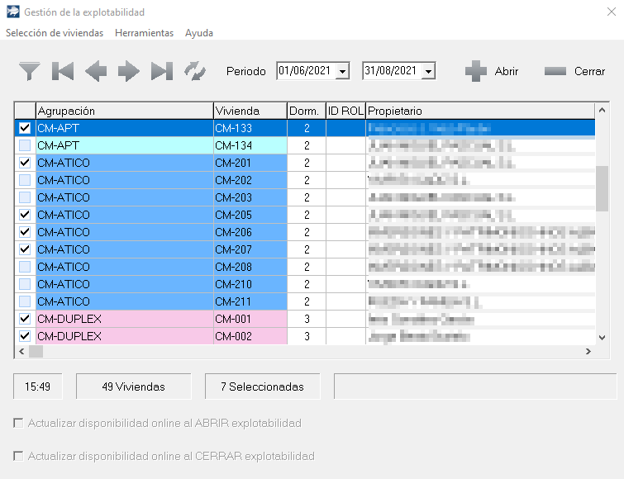624x479 pixels.
Task: Click the plus icon beside Abrir
Action: (476, 71)
